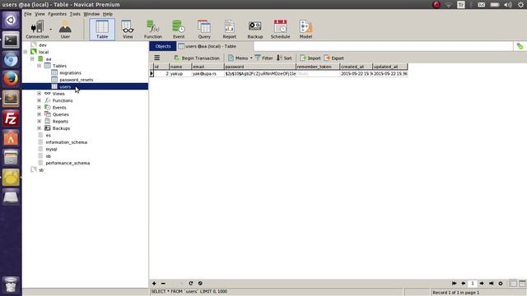Select the information_schema database

tap(66, 142)
